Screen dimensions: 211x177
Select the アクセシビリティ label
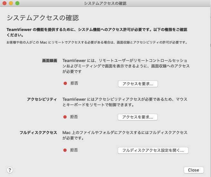[42, 99]
